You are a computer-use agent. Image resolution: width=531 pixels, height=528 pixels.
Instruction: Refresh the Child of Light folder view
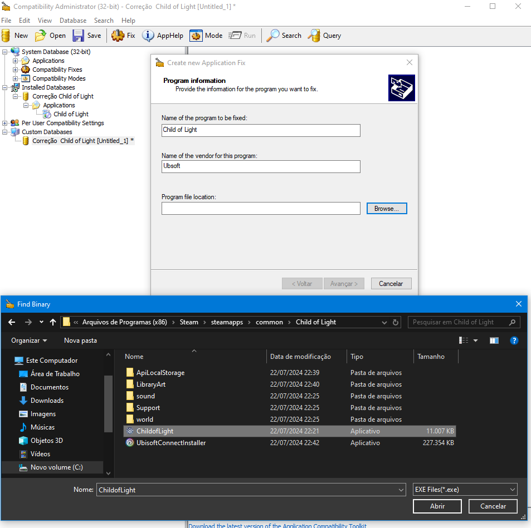396,322
